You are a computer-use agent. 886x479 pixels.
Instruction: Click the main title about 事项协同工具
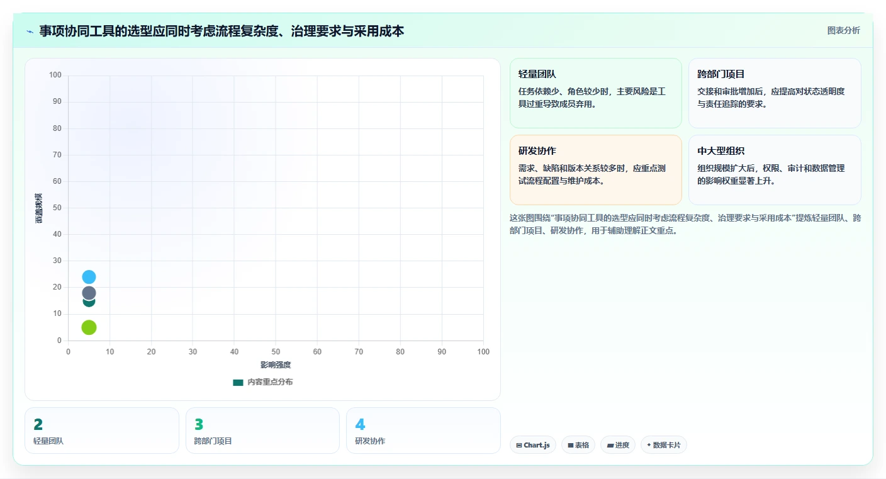(221, 31)
